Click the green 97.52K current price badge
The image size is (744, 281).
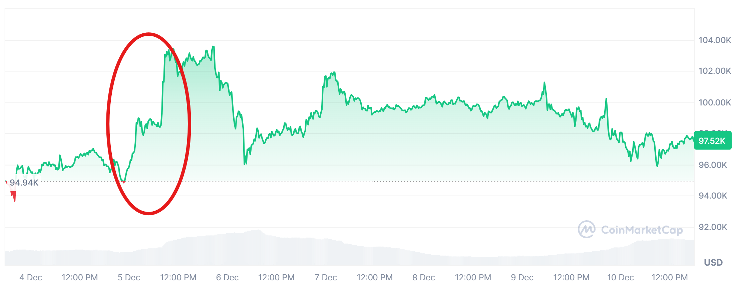coord(712,140)
